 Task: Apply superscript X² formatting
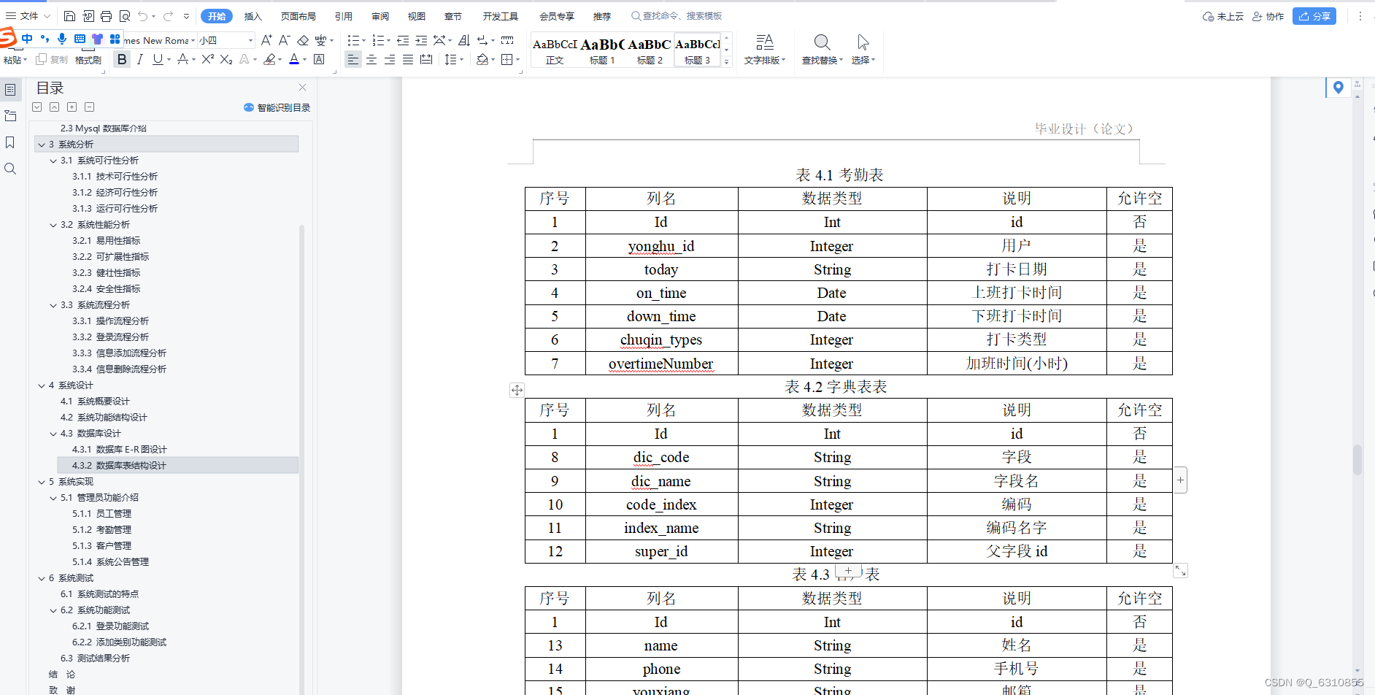click(208, 59)
